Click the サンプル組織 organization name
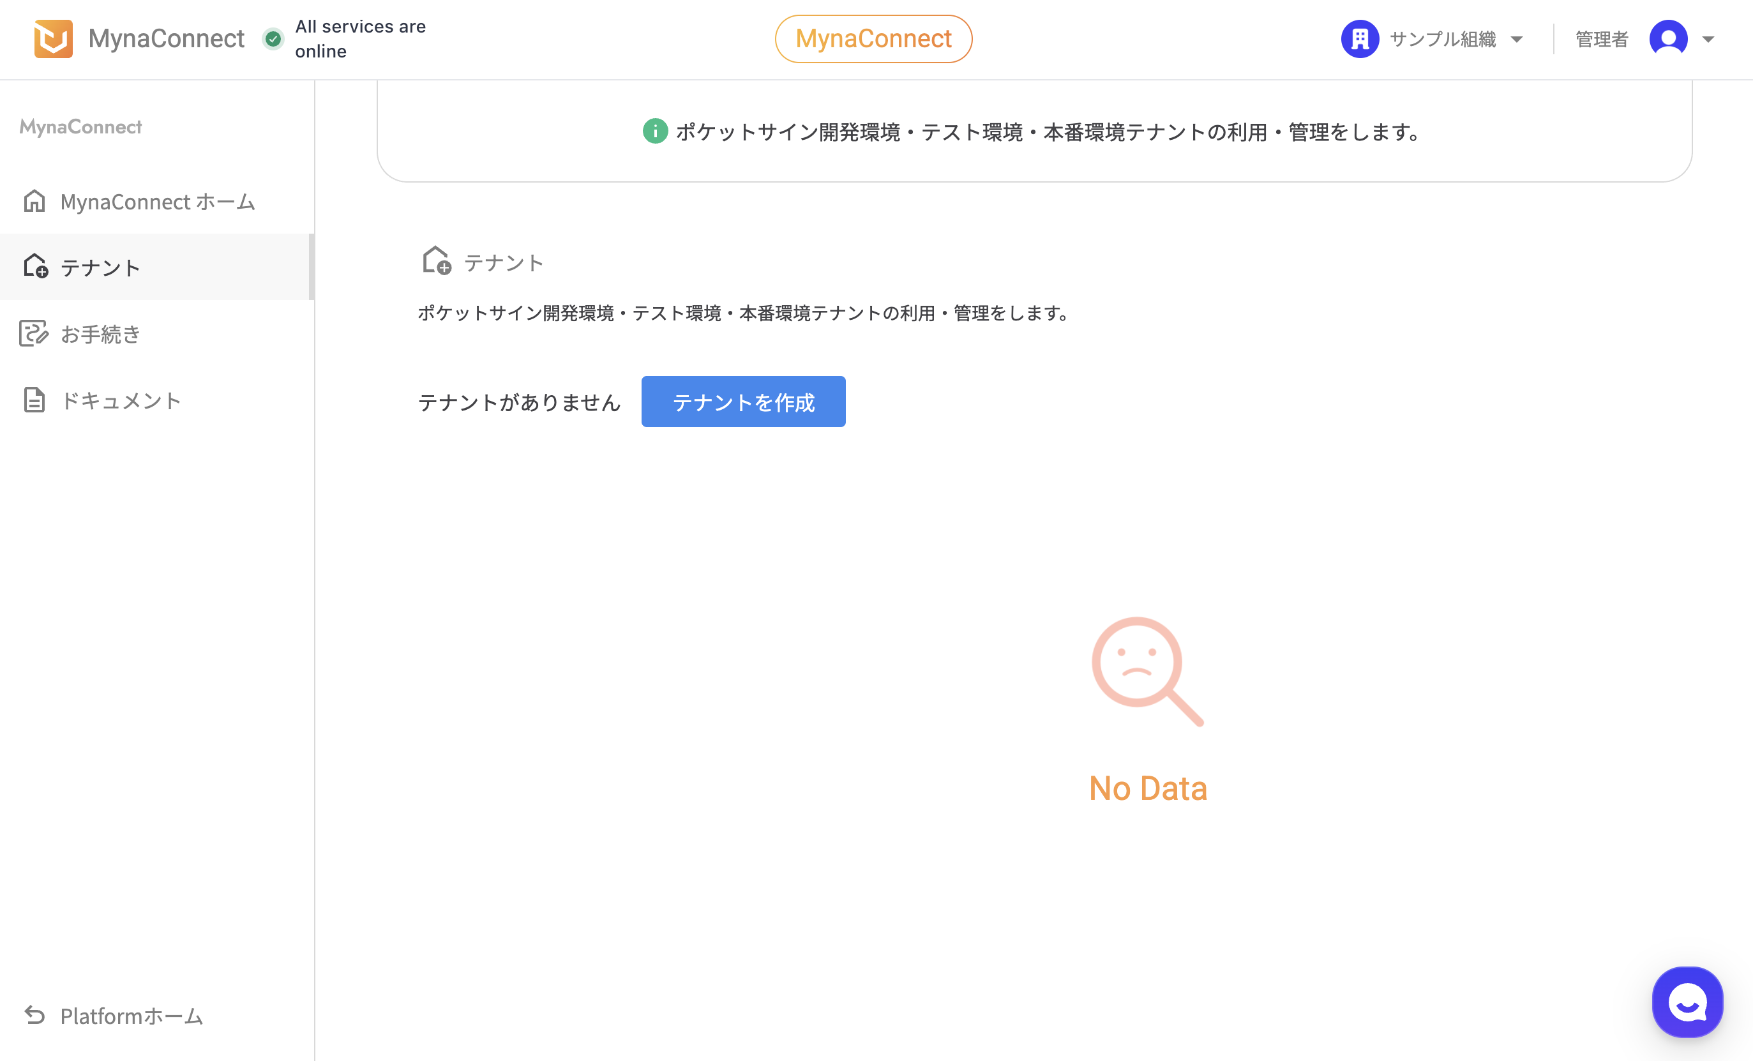 click(x=1443, y=39)
